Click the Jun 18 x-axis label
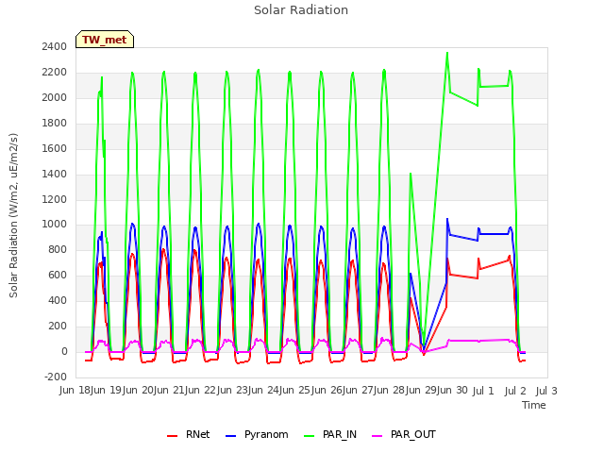 point(75,390)
